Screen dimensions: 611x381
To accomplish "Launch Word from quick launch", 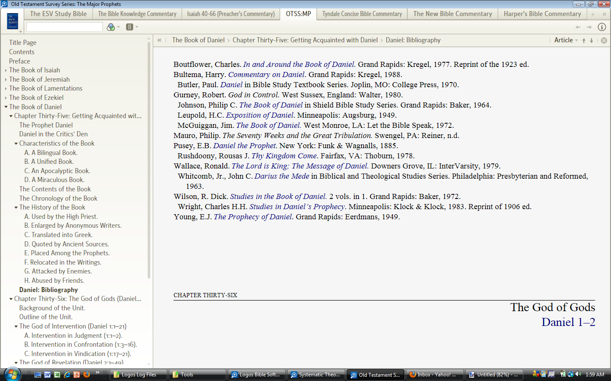I will (x=48, y=375).
